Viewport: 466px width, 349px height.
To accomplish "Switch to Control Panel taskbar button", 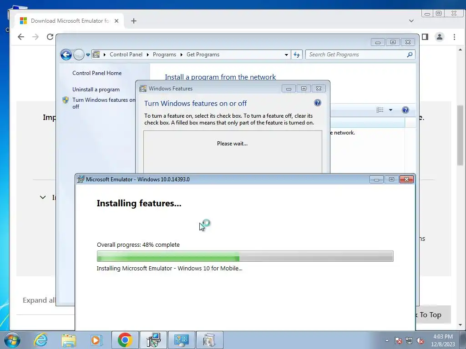I will [x=182, y=340].
